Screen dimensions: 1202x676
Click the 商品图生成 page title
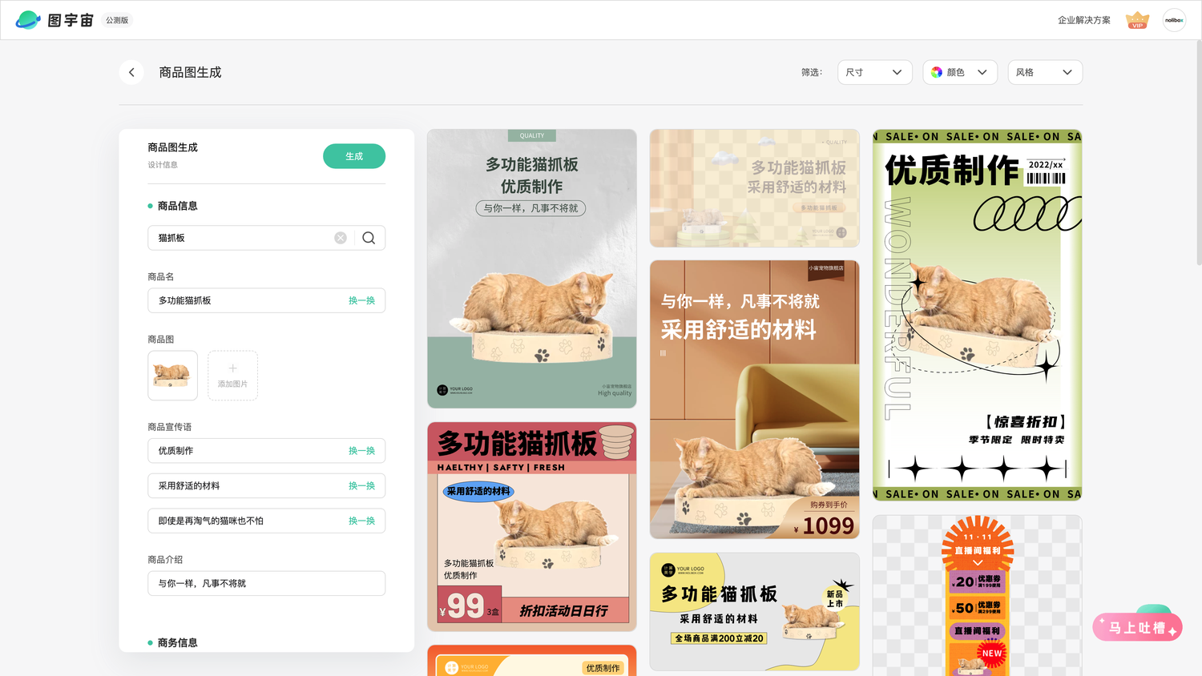click(190, 72)
